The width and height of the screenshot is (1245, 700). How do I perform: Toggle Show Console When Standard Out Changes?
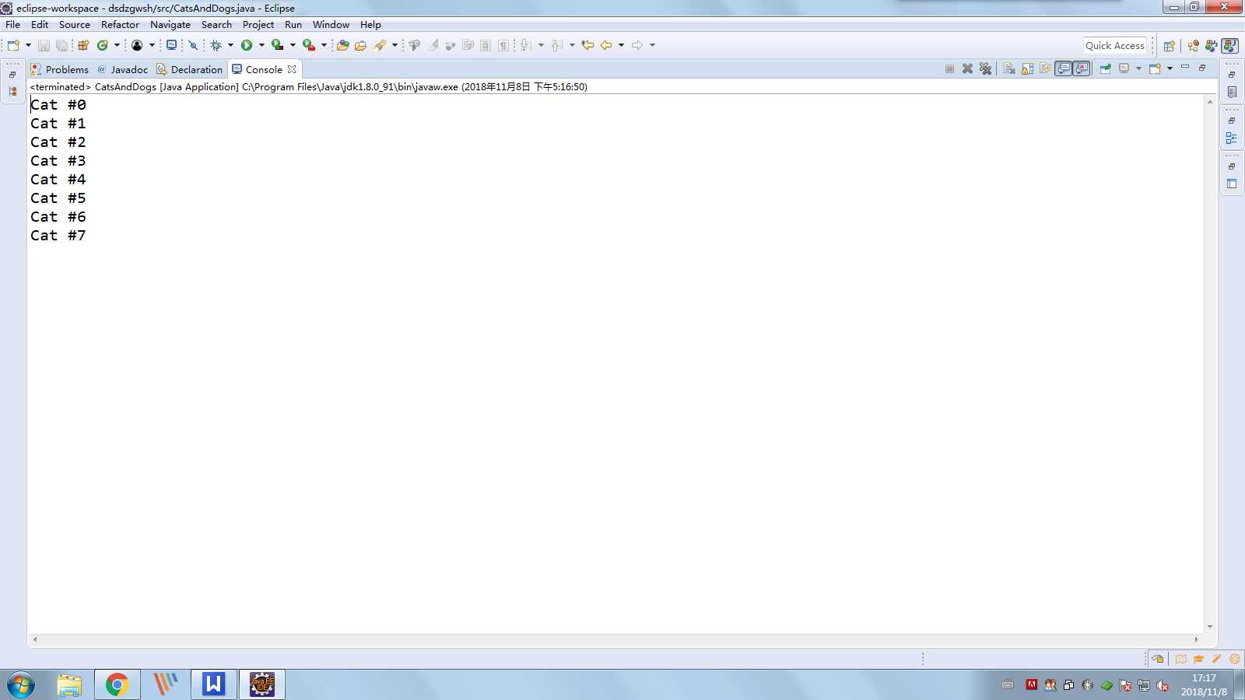pyautogui.click(x=1064, y=68)
